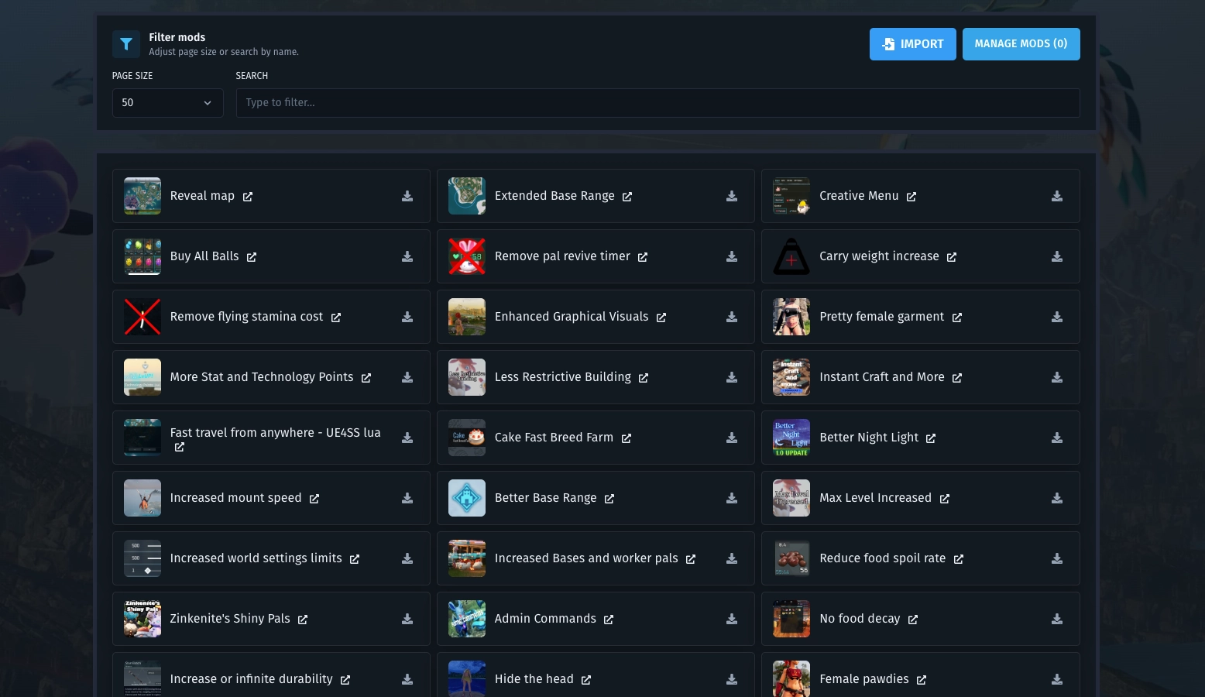Select the Better Base Range mod name
The height and width of the screenshot is (697, 1205).
pos(546,498)
